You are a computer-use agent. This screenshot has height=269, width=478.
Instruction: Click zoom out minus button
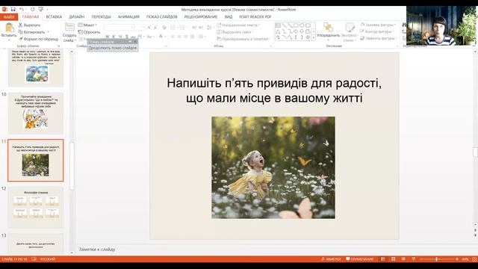coord(421,259)
